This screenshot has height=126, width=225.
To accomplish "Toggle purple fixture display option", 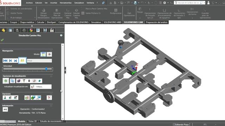I will coord(19,81).
